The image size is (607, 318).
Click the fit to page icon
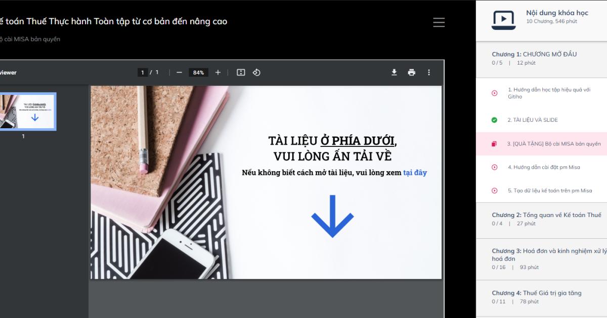click(241, 72)
